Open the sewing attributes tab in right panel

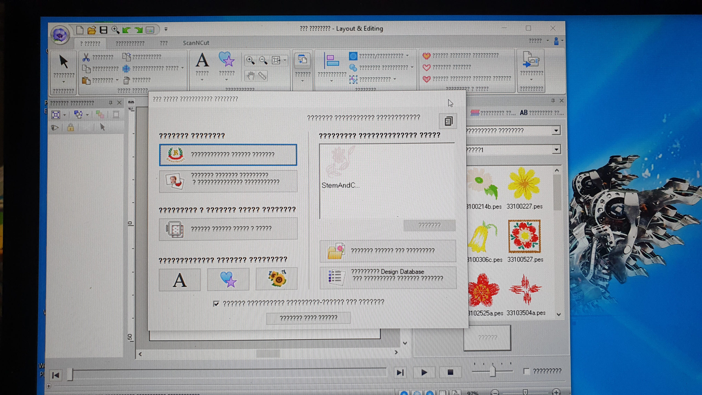(x=493, y=113)
